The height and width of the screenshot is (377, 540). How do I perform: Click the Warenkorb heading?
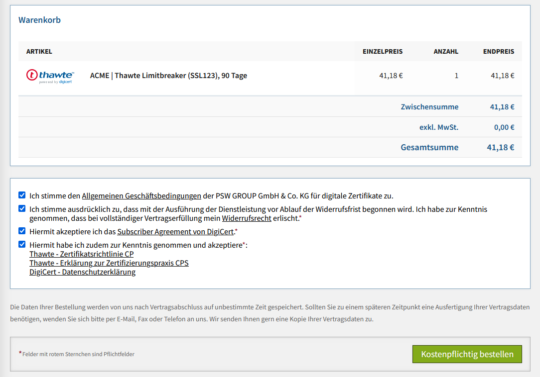pos(39,20)
